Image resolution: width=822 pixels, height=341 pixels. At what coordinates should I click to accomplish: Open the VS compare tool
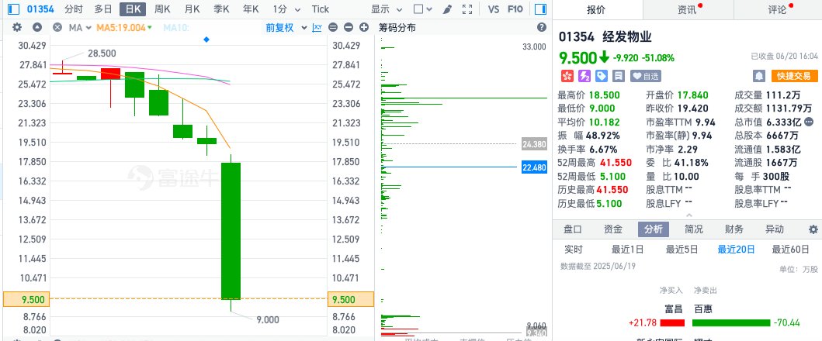[x=494, y=9]
